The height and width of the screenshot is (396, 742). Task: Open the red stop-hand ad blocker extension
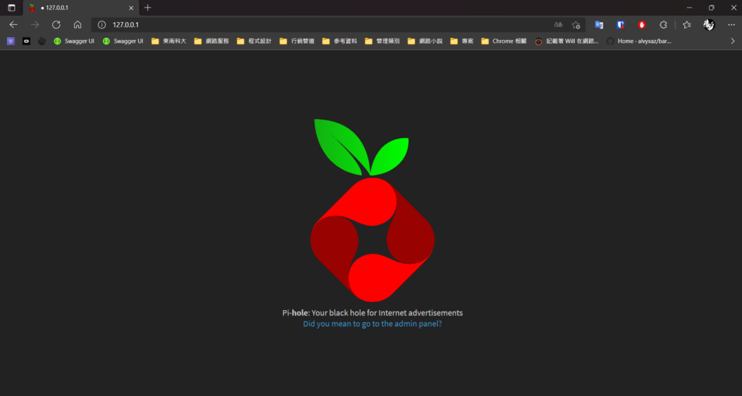[x=642, y=25]
